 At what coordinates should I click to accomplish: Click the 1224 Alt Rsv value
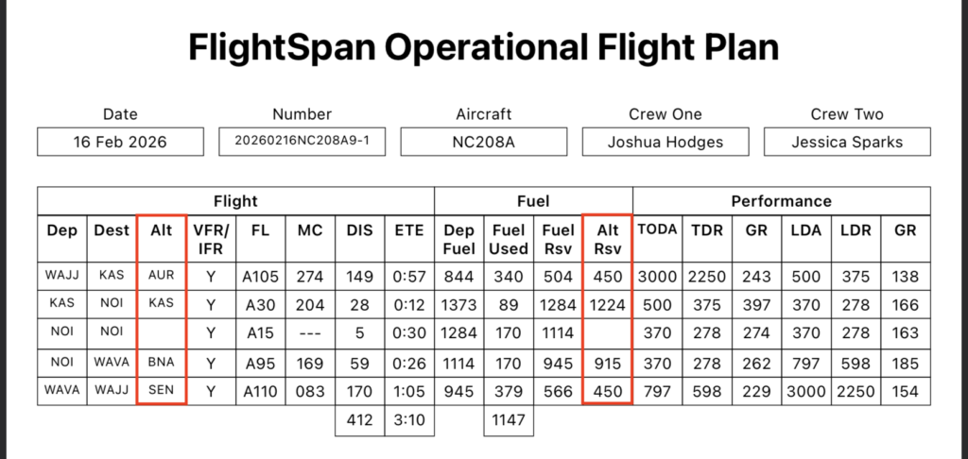[607, 305]
